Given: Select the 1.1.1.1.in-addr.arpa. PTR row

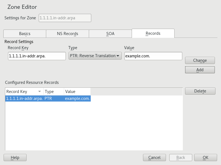Looking at the screenshot, I should pyautogui.click(x=24, y=99).
